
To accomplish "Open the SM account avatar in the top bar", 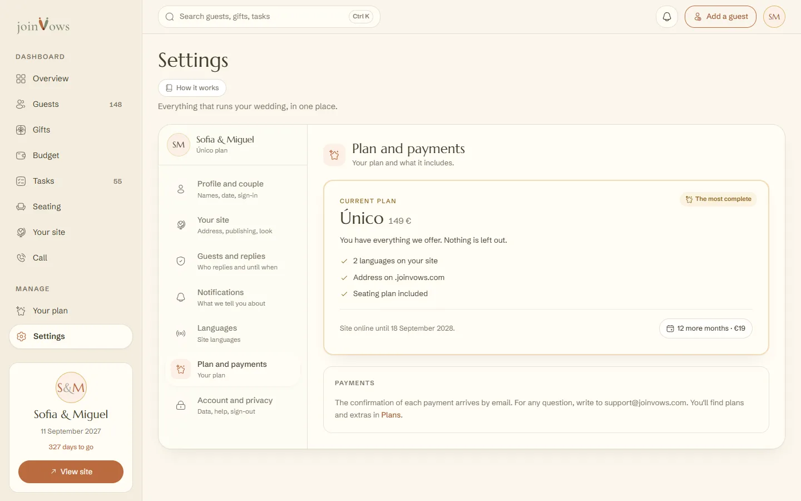I will pos(774,17).
